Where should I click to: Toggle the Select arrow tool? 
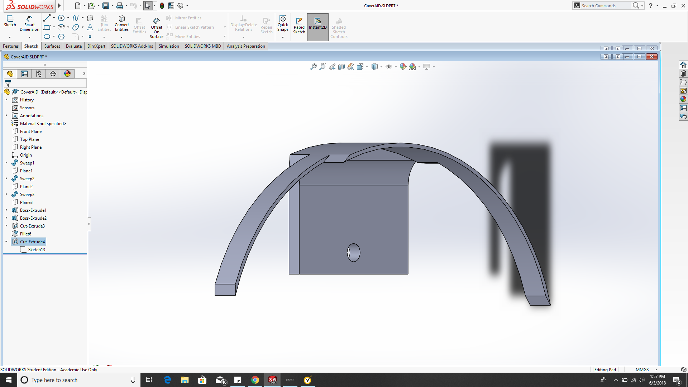(x=148, y=6)
